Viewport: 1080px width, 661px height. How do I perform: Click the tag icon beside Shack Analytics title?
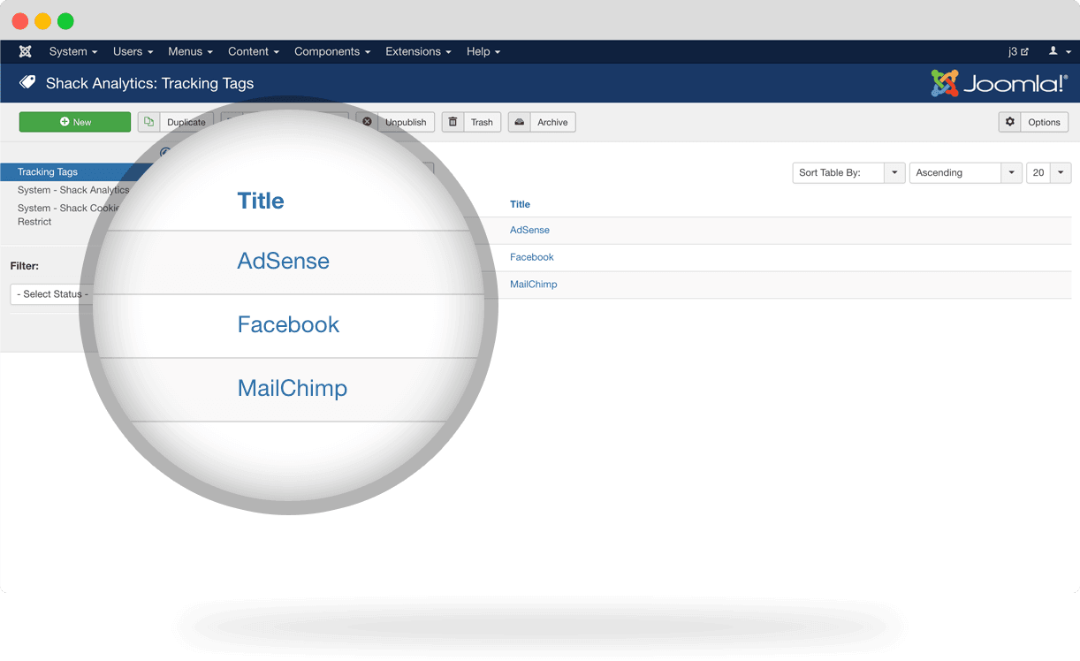click(x=27, y=82)
